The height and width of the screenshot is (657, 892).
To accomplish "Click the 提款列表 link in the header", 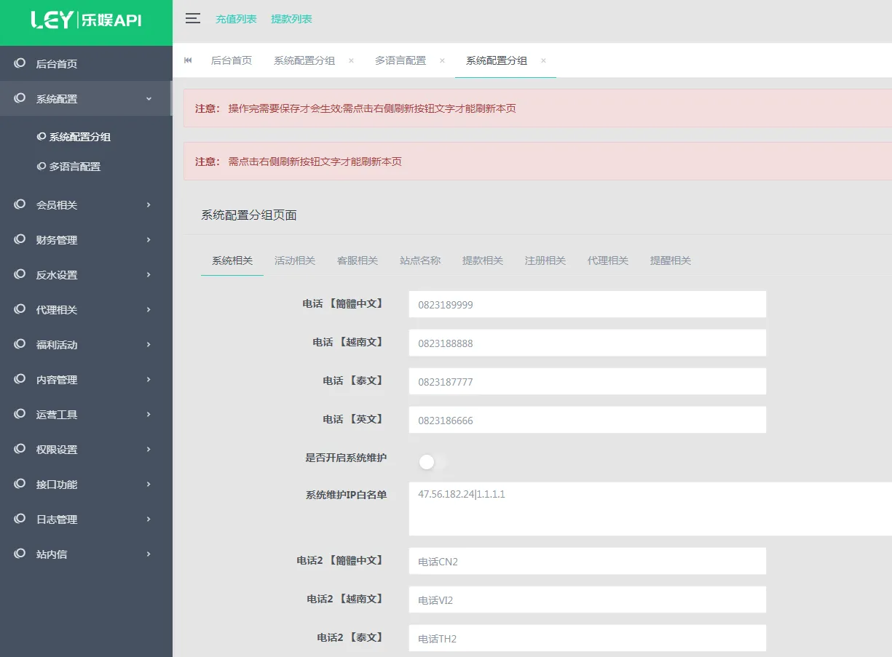I will (x=293, y=19).
